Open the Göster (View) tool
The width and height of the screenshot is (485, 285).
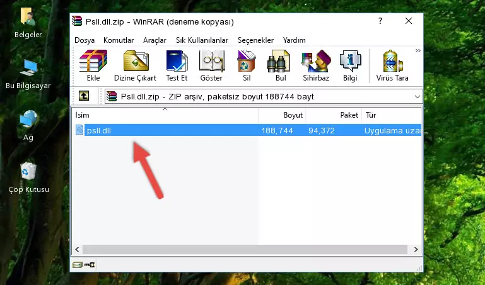(x=211, y=65)
